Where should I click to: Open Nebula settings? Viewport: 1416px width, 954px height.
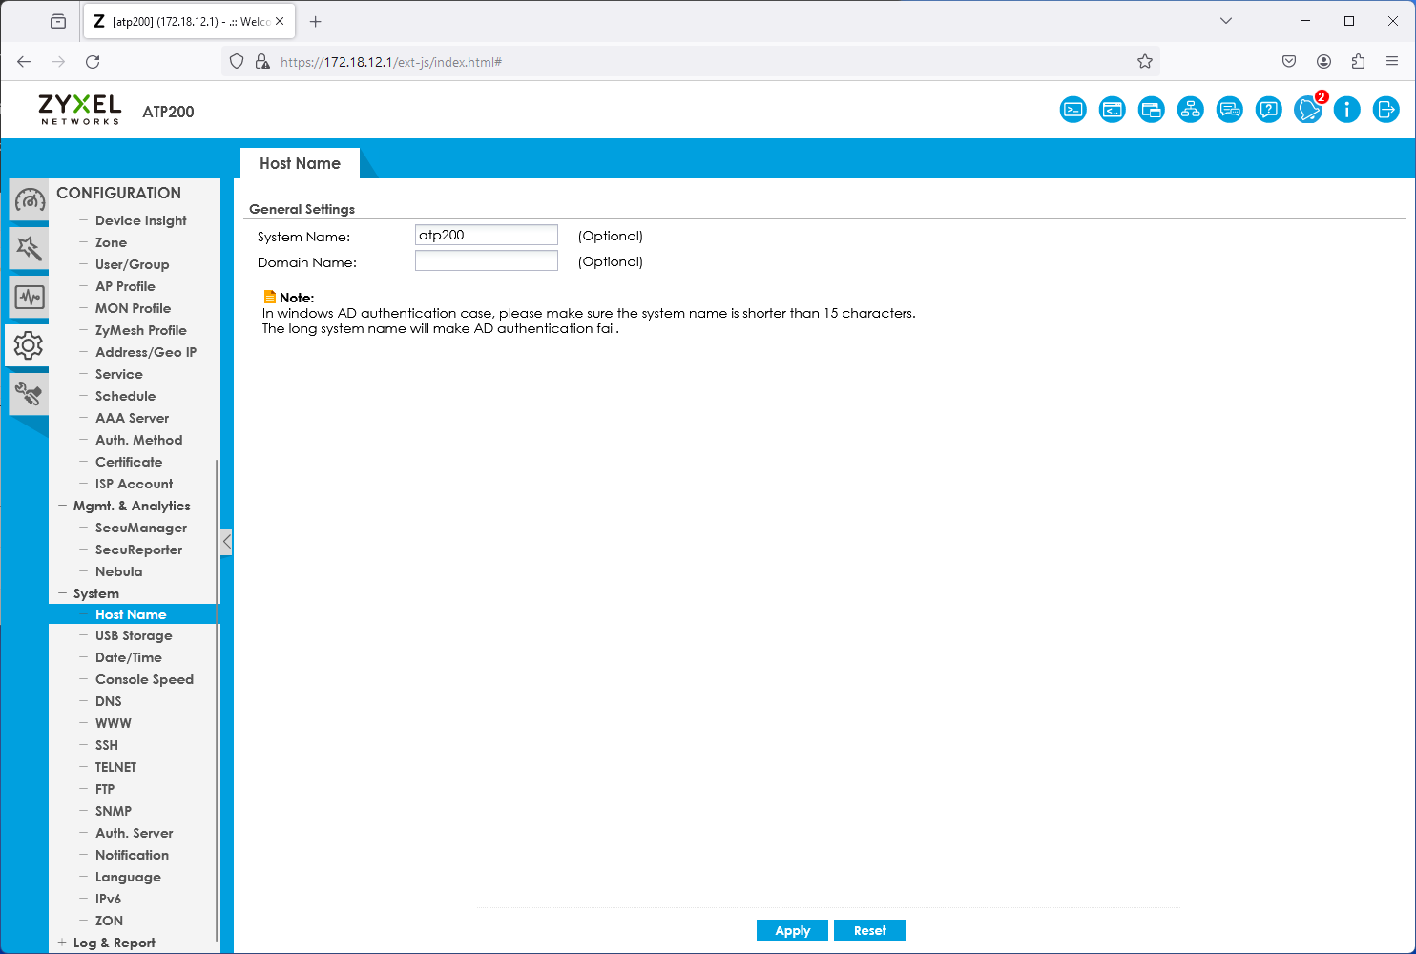pyautogui.click(x=119, y=571)
